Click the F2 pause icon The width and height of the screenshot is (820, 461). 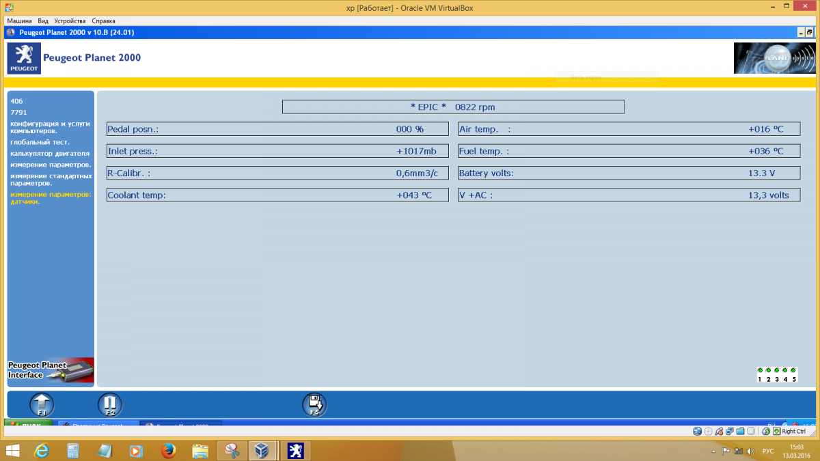[x=110, y=404]
